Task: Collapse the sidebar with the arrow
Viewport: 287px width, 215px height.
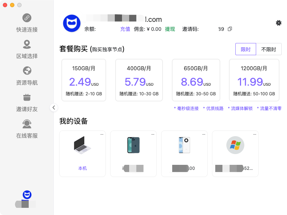Action: [x=54, y=107]
